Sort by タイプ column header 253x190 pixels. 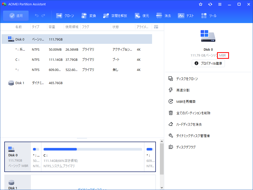[35, 27]
